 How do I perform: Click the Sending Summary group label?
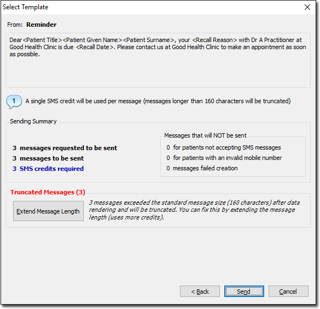click(x=33, y=121)
